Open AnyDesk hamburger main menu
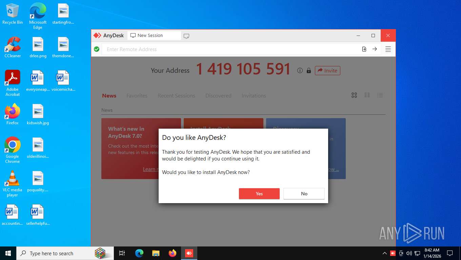Image resolution: width=461 pixels, height=260 pixels. [x=388, y=49]
